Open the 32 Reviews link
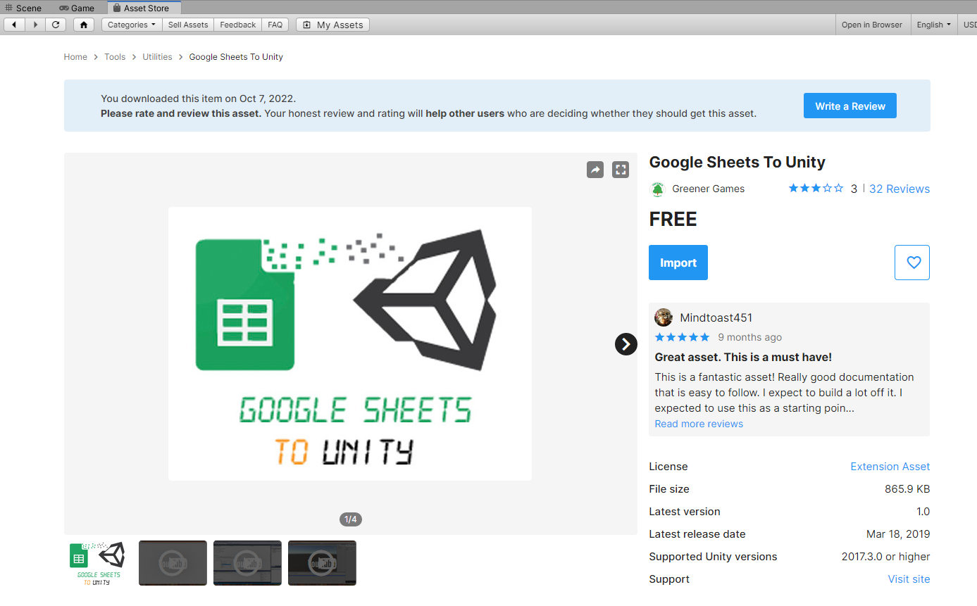The height and width of the screenshot is (606, 977). [900, 189]
